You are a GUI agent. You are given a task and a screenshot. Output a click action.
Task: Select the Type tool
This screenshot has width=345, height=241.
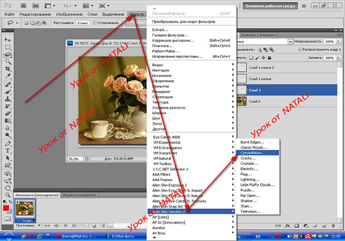(x=8, y=151)
